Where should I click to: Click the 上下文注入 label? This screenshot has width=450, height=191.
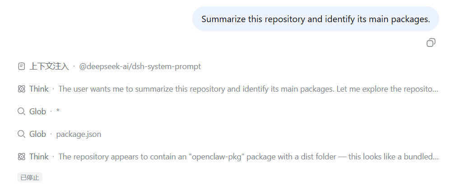tap(49, 66)
